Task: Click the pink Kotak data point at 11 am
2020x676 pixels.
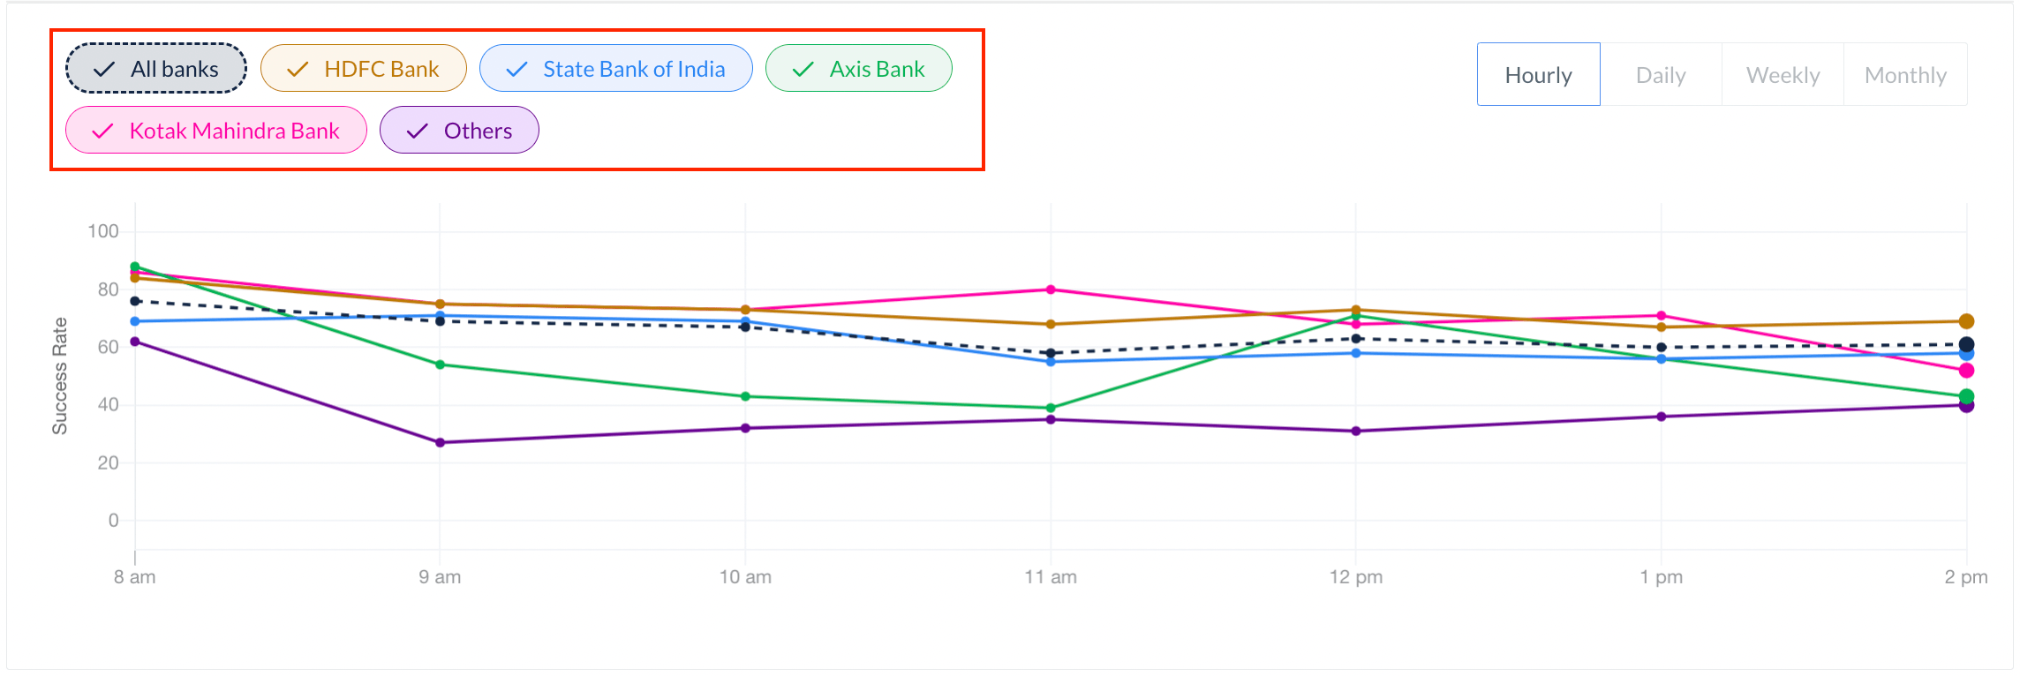Action: tap(1051, 289)
